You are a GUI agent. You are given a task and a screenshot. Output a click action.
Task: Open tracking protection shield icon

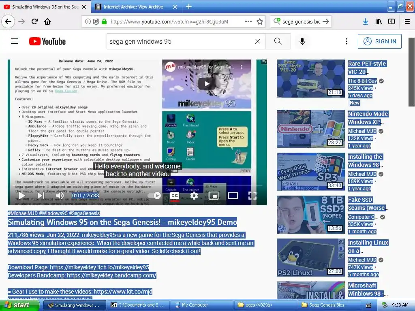[x=96, y=22]
